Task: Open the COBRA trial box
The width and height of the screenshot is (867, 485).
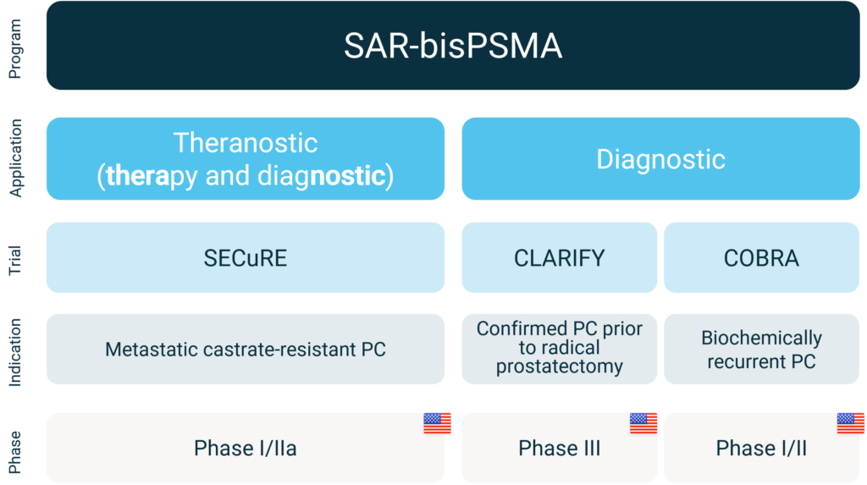Action: tap(761, 257)
